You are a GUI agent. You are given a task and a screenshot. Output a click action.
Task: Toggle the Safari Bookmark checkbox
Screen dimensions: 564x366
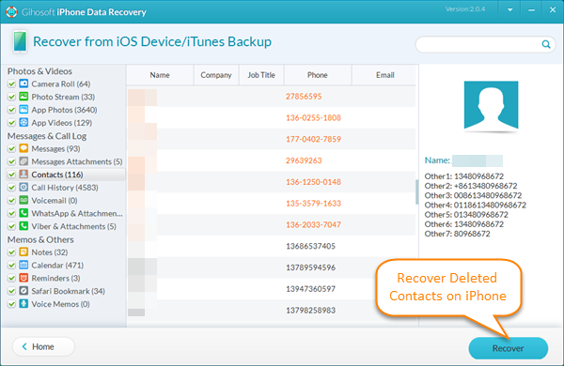(11, 291)
